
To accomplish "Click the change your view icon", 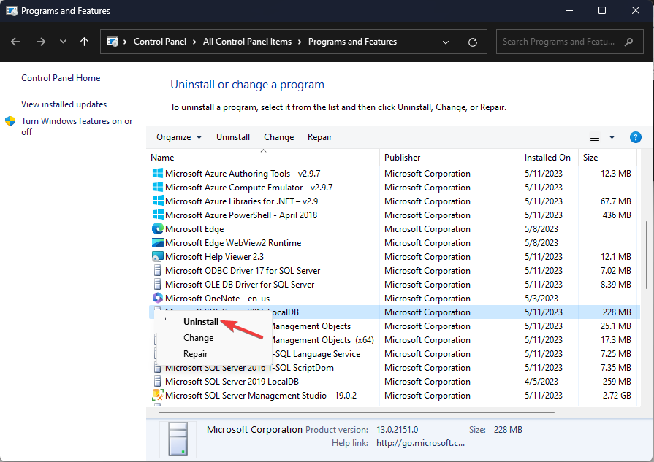I will tap(595, 136).
